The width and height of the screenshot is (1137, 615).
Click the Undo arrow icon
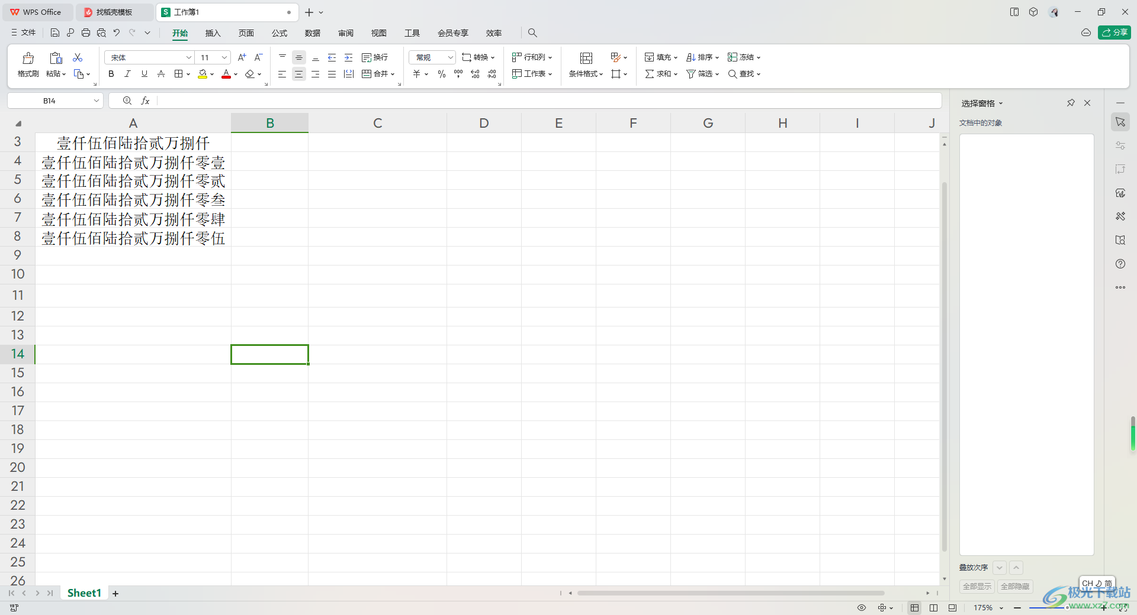click(x=117, y=33)
